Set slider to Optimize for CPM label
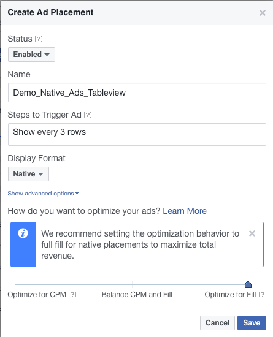This screenshot has height=337, width=273. point(37,295)
